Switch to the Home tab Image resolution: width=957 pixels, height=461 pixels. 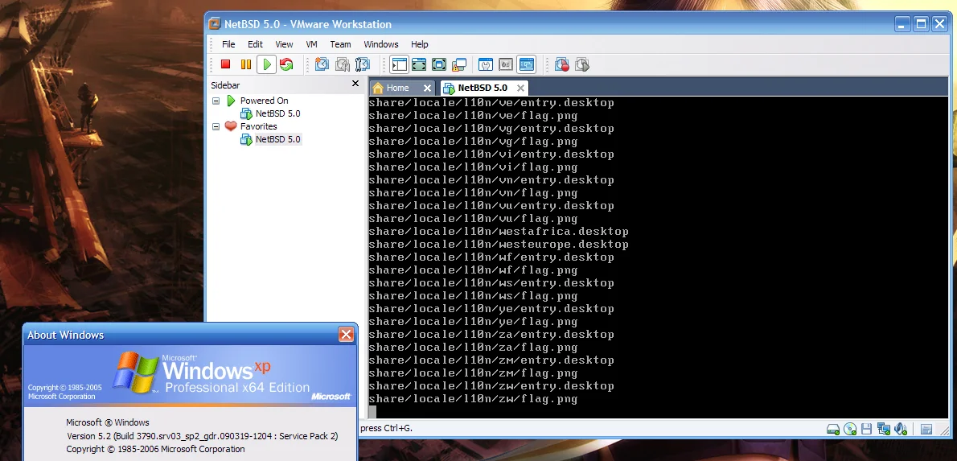tap(397, 88)
